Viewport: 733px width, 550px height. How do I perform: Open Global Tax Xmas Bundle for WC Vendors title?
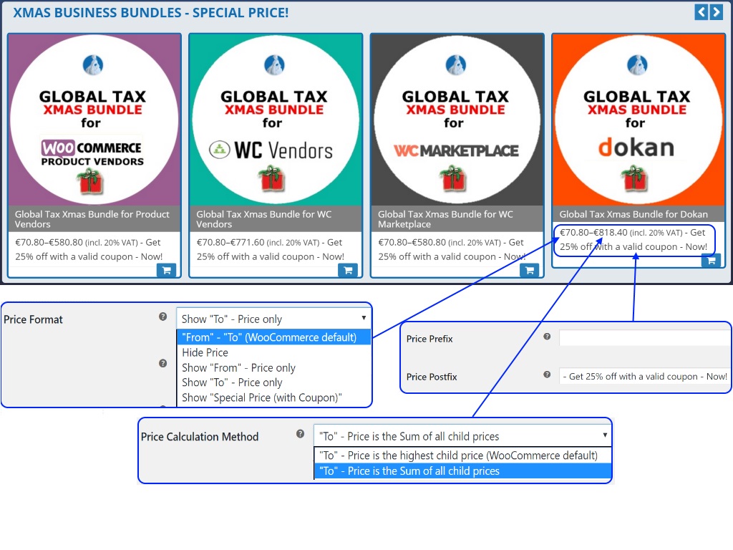[x=264, y=219]
